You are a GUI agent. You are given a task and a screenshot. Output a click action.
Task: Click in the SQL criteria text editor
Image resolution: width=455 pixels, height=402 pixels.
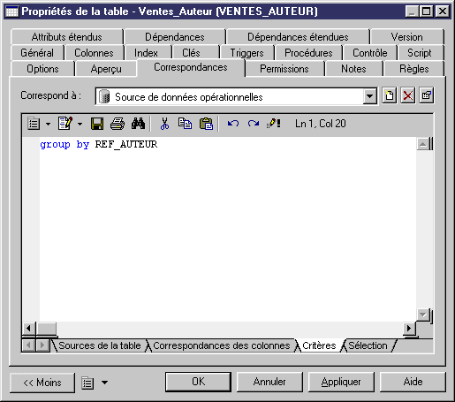pyautogui.click(x=228, y=229)
